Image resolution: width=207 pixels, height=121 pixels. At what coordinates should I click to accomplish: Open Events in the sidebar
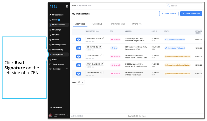pyautogui.click(x=55, y=59)
